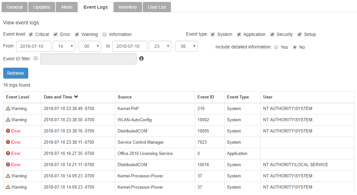
Task: Open the to hour dropdown showing 23
Action: pos(160,46)
